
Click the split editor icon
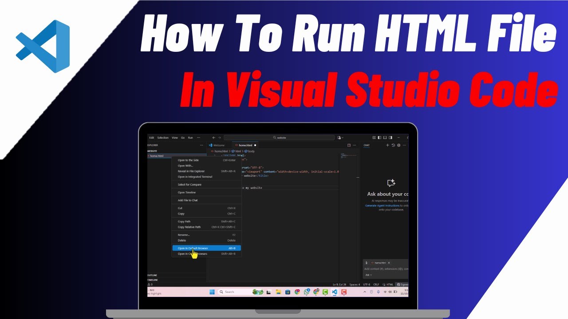349,145
